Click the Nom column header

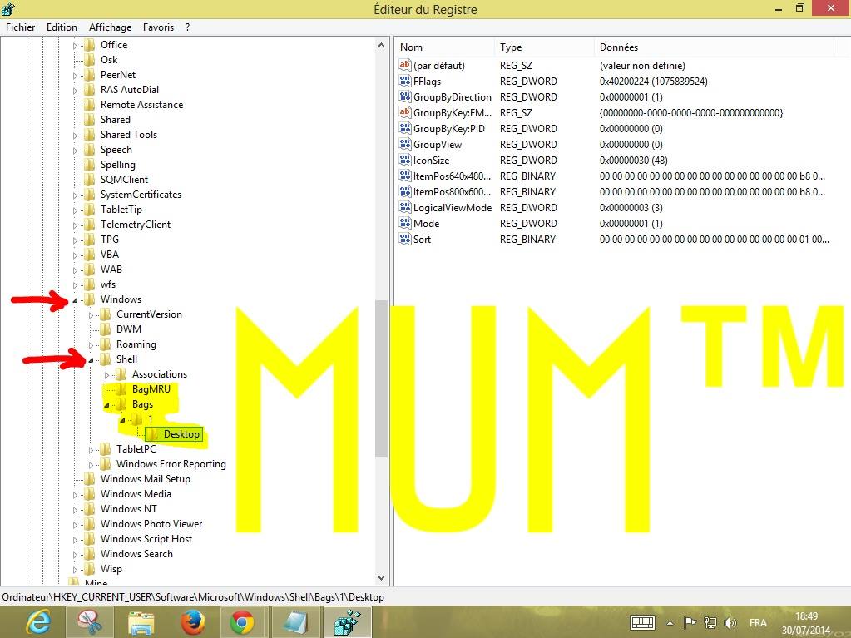tap(444, 47)
